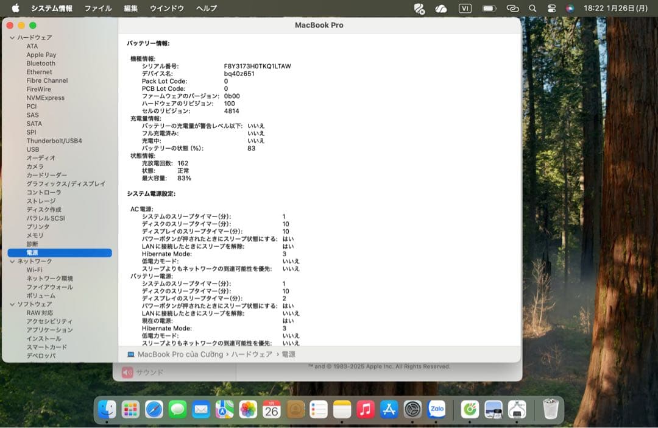Screen dimensions: 658x428
Task: Open System Information chip icon in Dock
Action: [517, 409]
